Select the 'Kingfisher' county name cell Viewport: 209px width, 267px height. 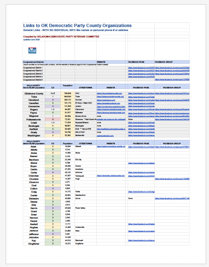click(34, 244)
